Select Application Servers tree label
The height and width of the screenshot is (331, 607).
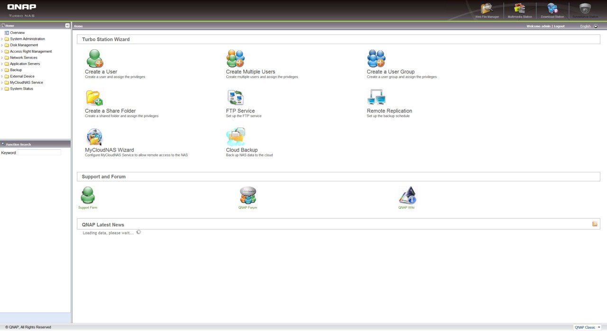25,63
